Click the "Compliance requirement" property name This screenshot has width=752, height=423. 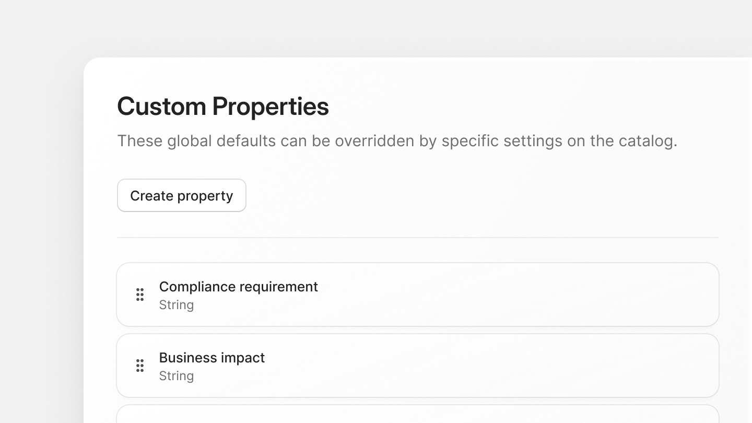(238, 287)
